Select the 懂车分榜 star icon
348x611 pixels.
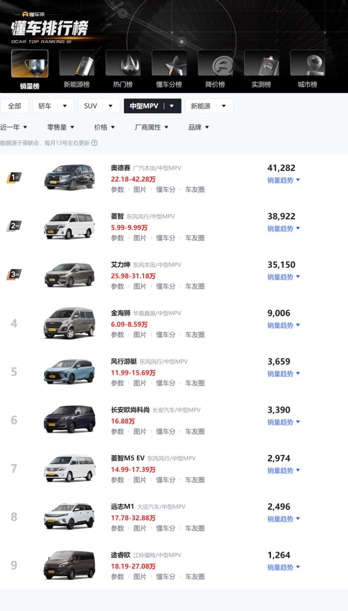coord(169,63)
